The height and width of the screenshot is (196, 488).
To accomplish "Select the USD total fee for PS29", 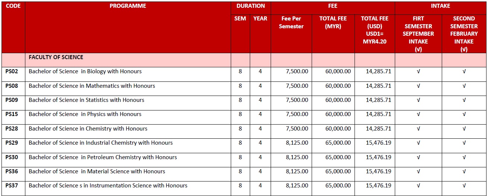I will [378, 143].
